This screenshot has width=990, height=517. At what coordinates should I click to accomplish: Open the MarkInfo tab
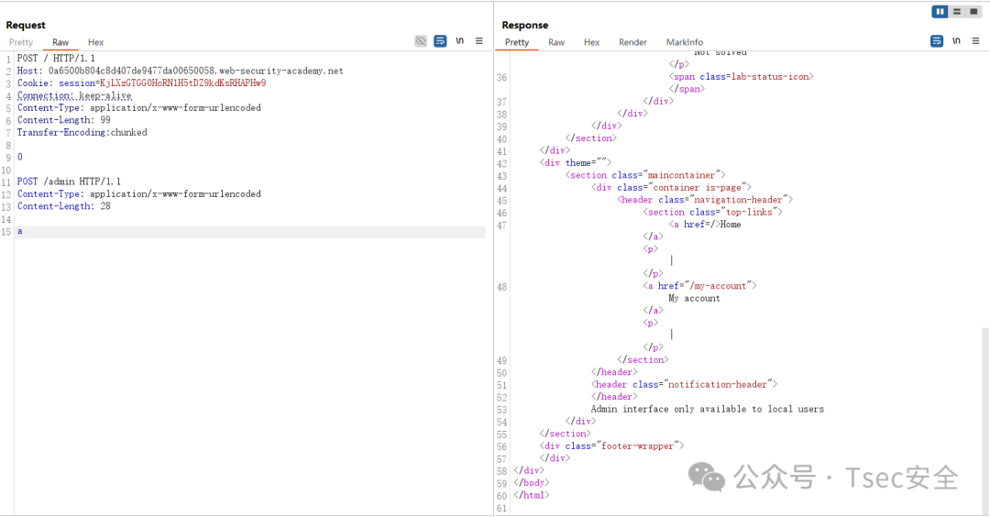click(x=685, y=42)
